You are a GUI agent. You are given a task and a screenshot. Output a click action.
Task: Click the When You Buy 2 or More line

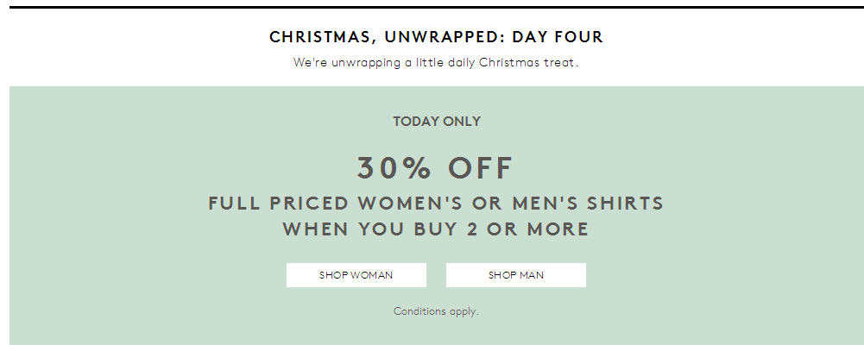tap(436, 229)
